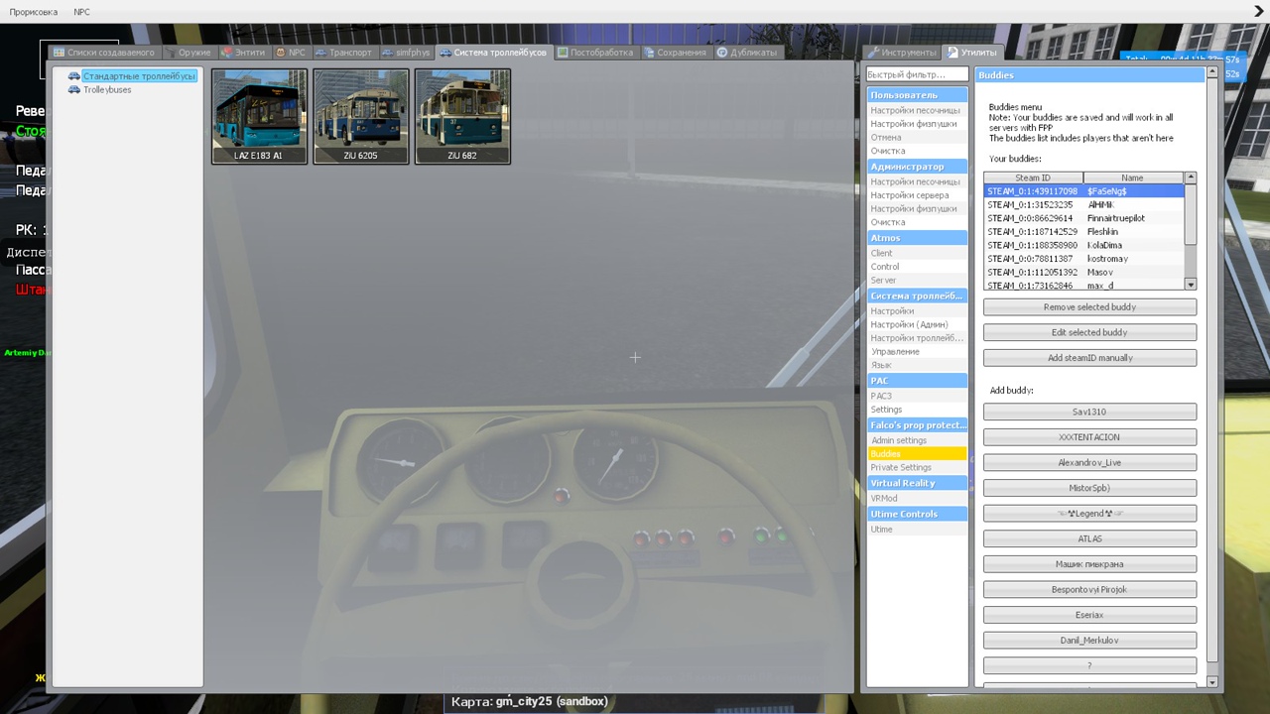
Task: Click Edit selected buddy button
Action: tap(1089, 332)
